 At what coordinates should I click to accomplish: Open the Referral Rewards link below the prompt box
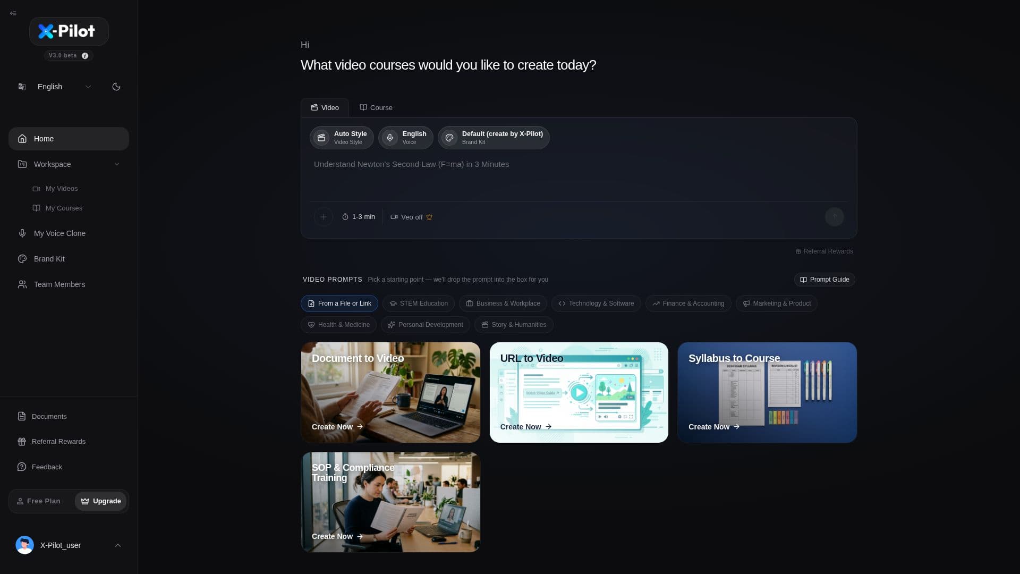pyautogui.click(x=824, y=251)
